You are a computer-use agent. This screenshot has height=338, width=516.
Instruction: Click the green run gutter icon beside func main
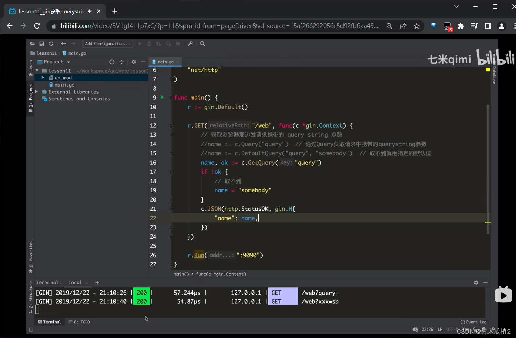coord(162,97)
